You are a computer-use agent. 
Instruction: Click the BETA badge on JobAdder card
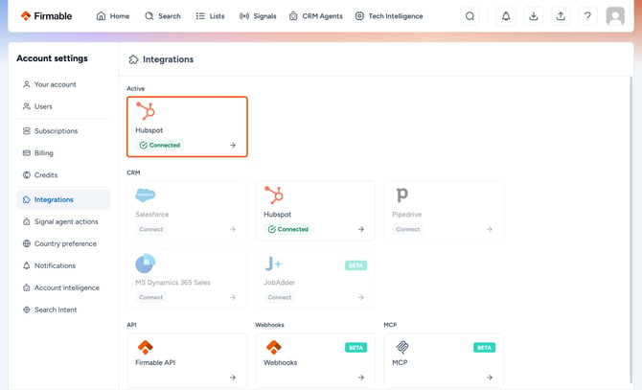(x=355, y=265)
